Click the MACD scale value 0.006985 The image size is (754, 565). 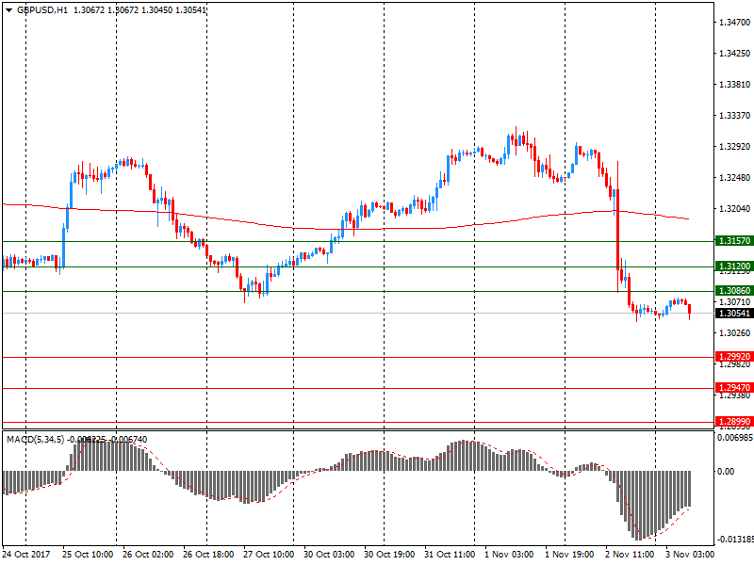point(735,438)
